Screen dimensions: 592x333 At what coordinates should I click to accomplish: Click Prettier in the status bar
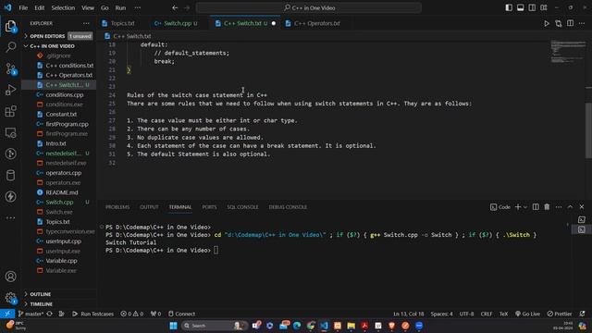click(560, 314)
